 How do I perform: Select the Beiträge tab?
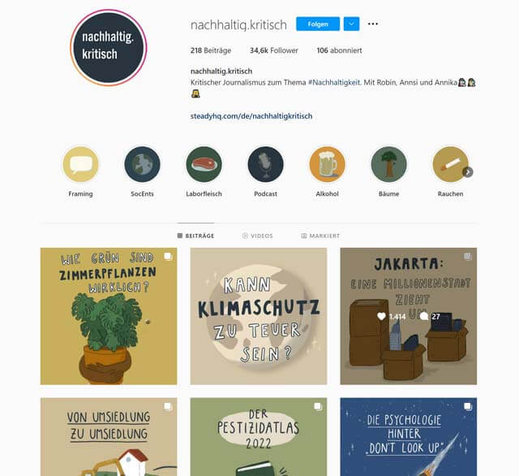point(195,236)
